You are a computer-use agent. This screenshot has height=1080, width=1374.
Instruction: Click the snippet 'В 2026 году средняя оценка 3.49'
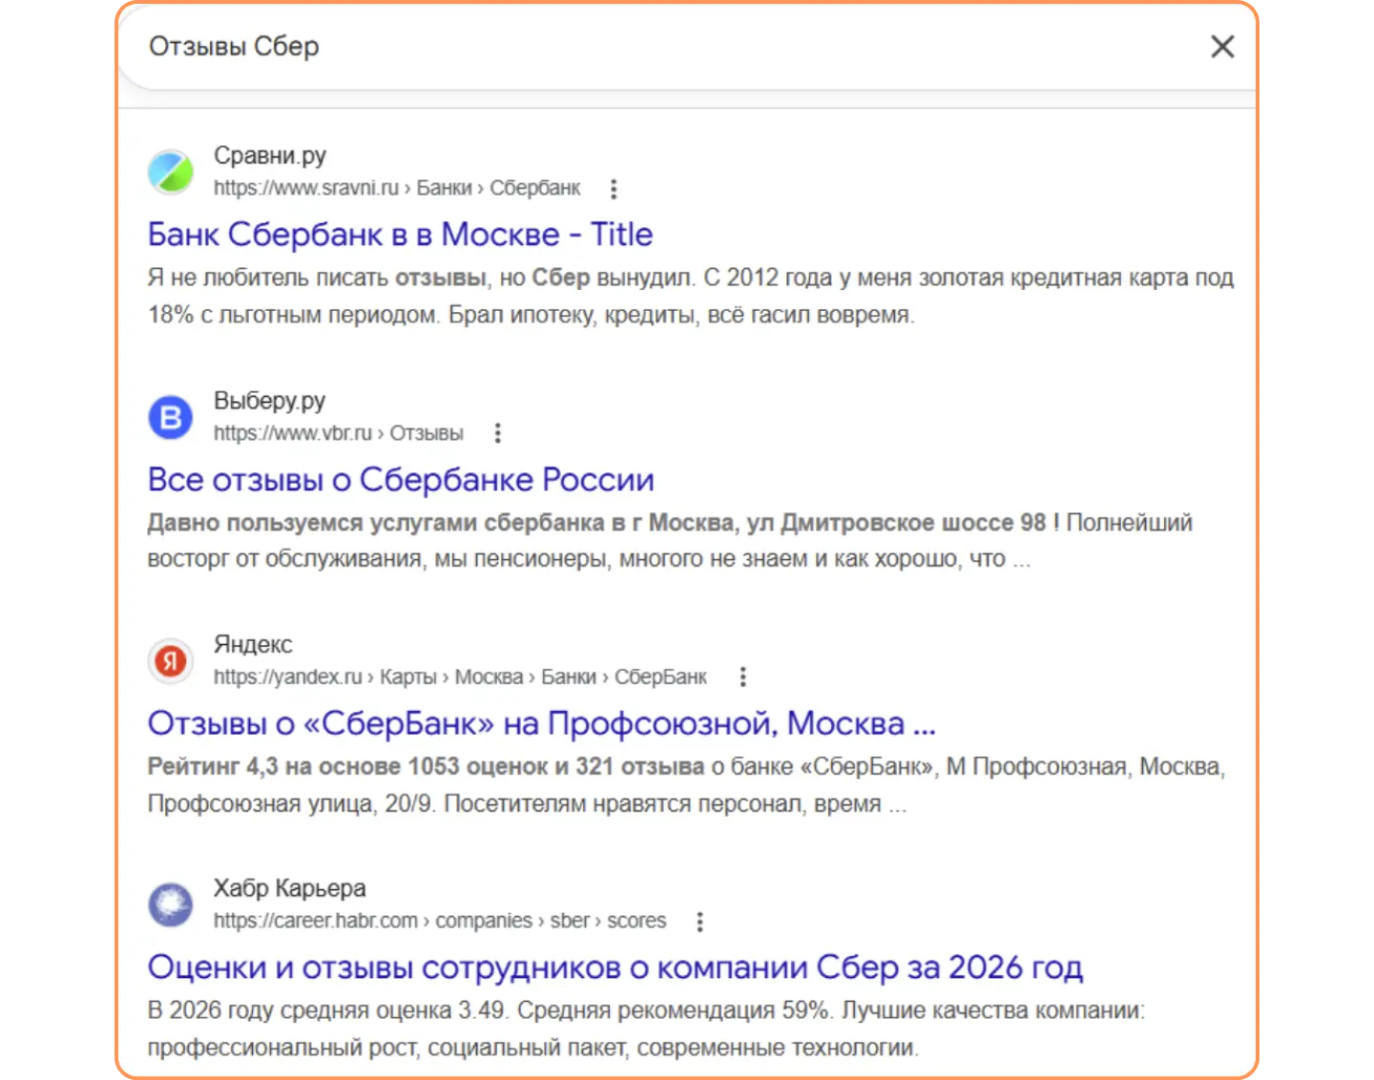[x=646, y=1029]
